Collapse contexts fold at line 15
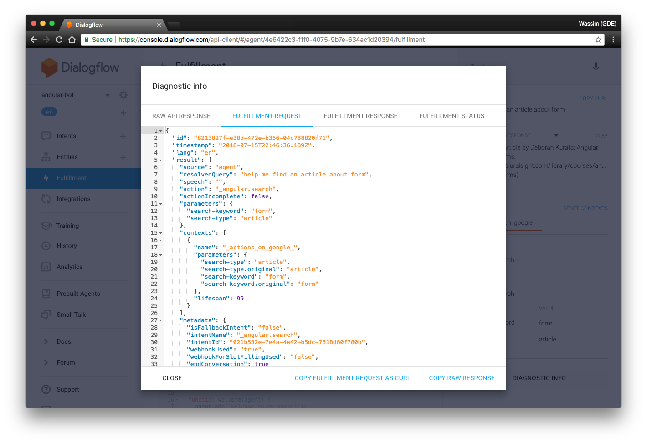647x444 pixels. pyautogui.click(x=161, y=233)
